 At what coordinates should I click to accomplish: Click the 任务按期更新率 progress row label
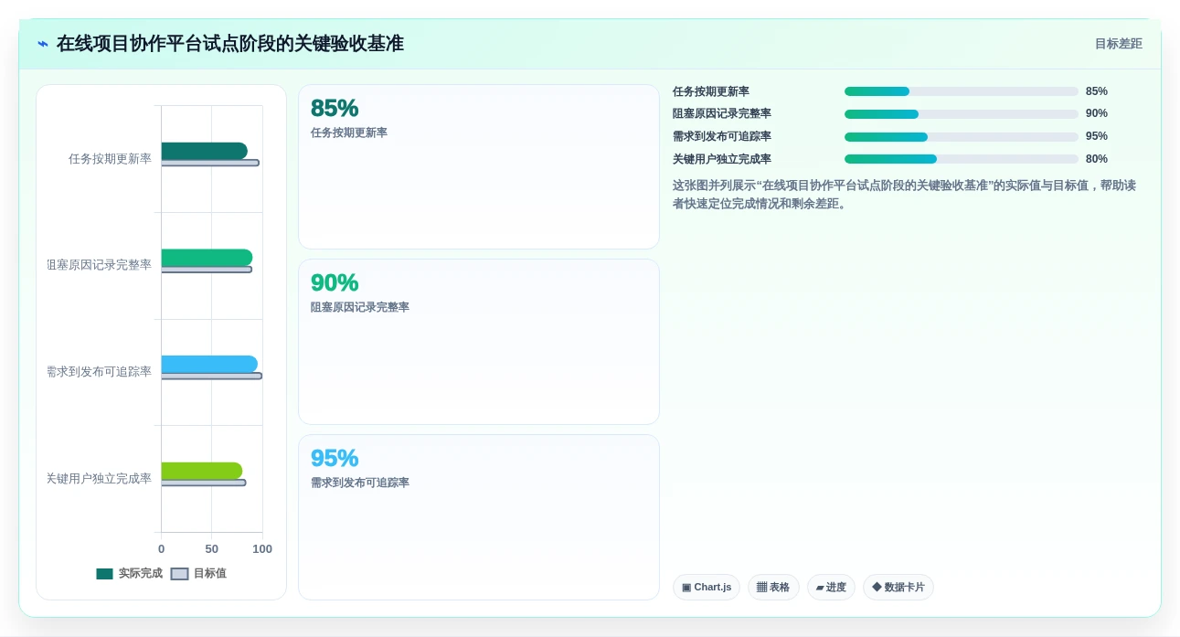click(x=711, y=91)
